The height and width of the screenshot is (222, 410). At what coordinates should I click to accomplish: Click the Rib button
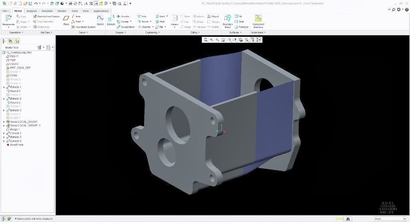tap(159, 27)
